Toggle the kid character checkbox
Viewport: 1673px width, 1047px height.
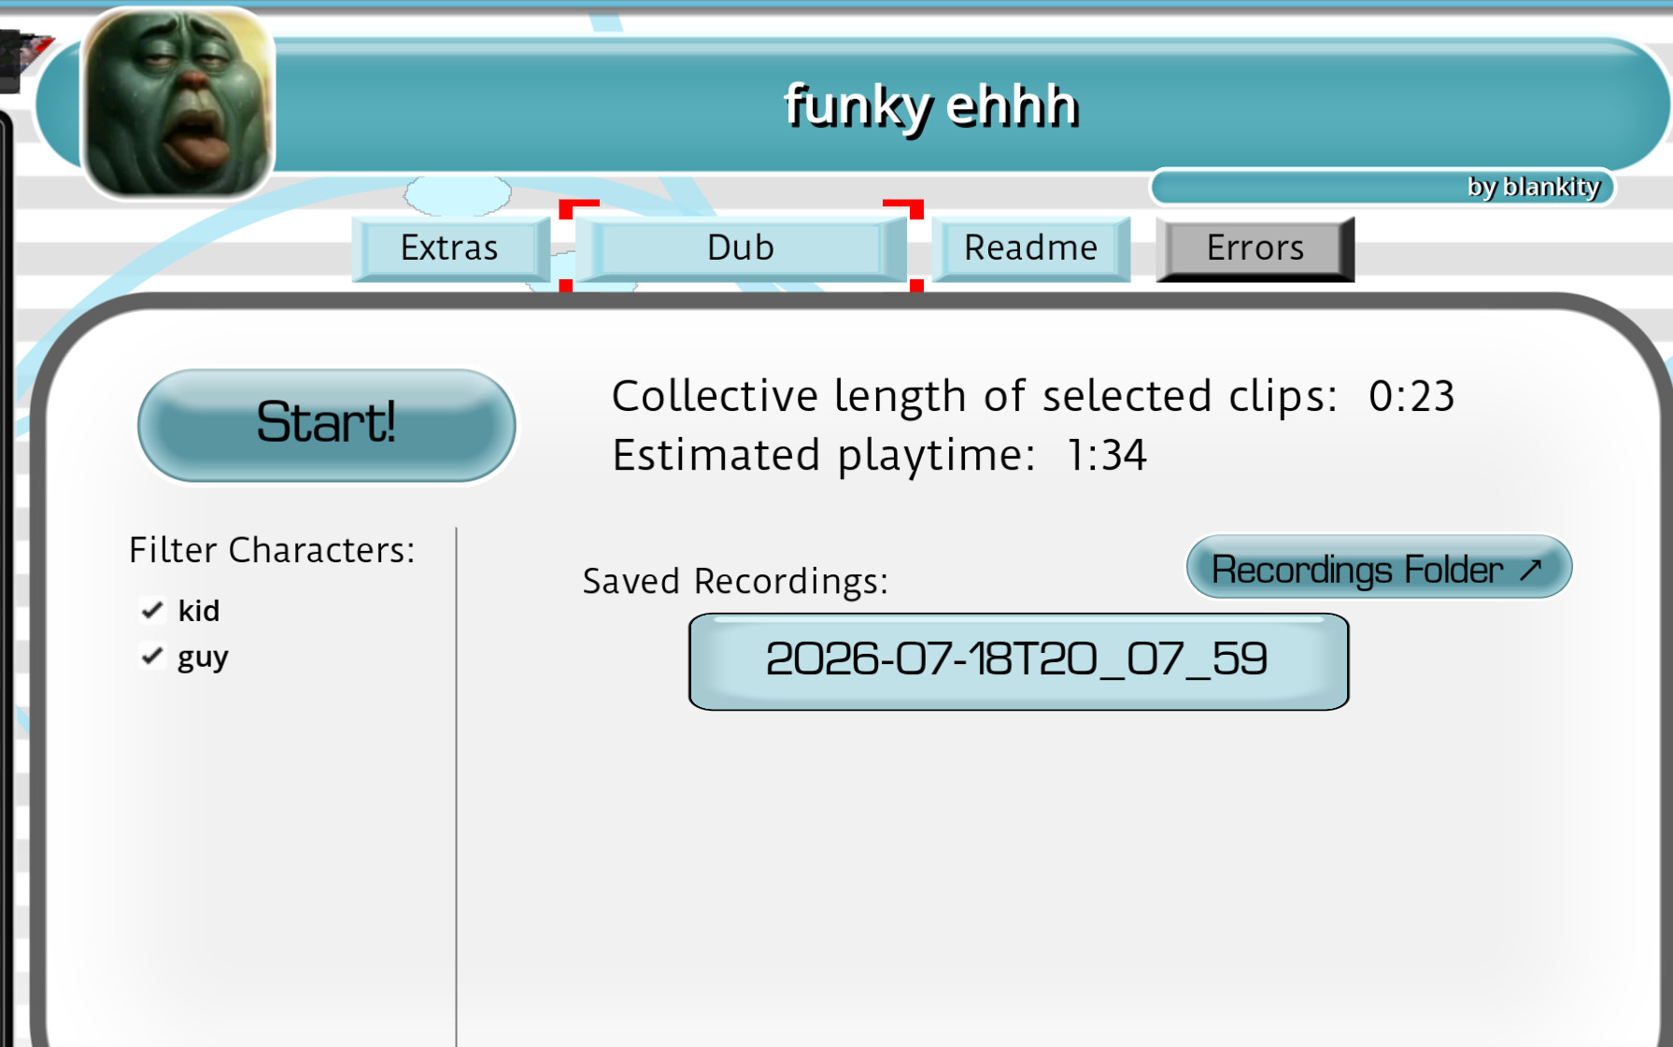(x=152, y=610)
